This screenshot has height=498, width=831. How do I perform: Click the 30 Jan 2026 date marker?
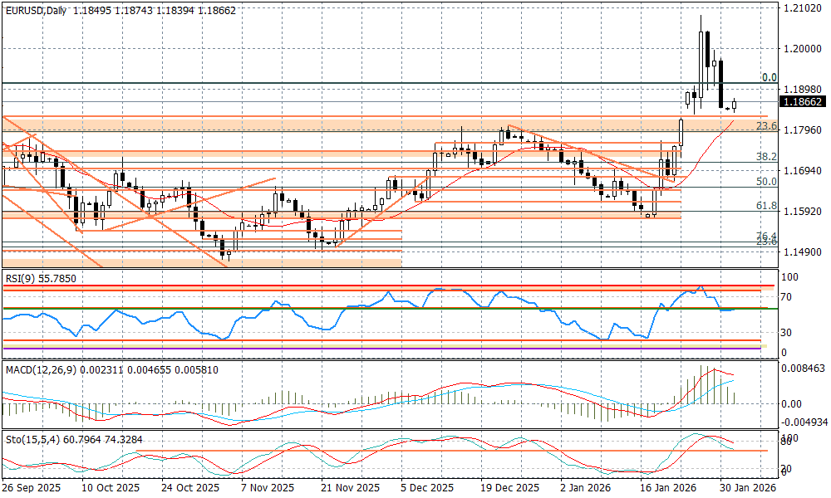(x=747, y=489)
